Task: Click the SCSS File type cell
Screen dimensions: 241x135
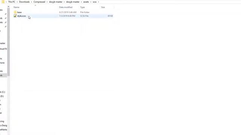Action: click(84, 16)
